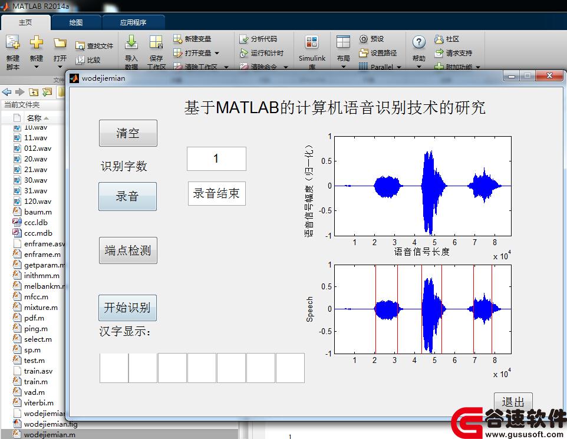Open Set Path (设置路径)

[x=378, y=53]
